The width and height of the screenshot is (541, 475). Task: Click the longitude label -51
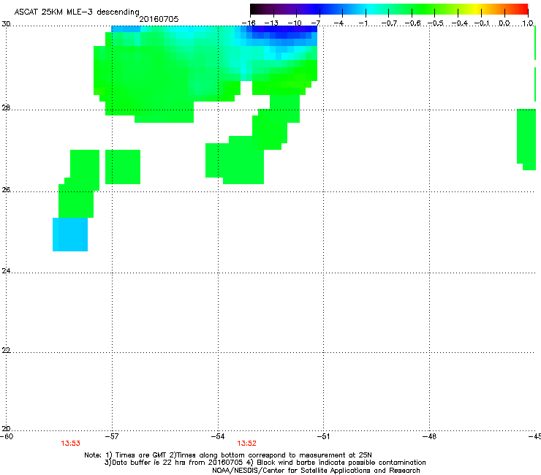[x=323, y=436]
